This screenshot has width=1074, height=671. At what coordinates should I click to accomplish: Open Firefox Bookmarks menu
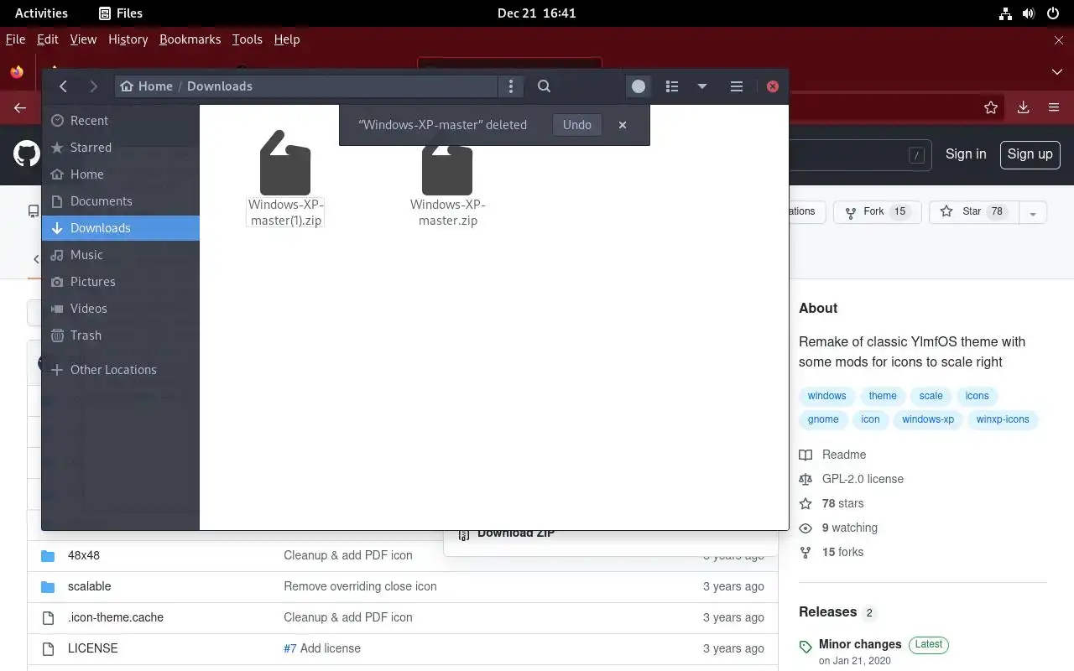point(190,39)
